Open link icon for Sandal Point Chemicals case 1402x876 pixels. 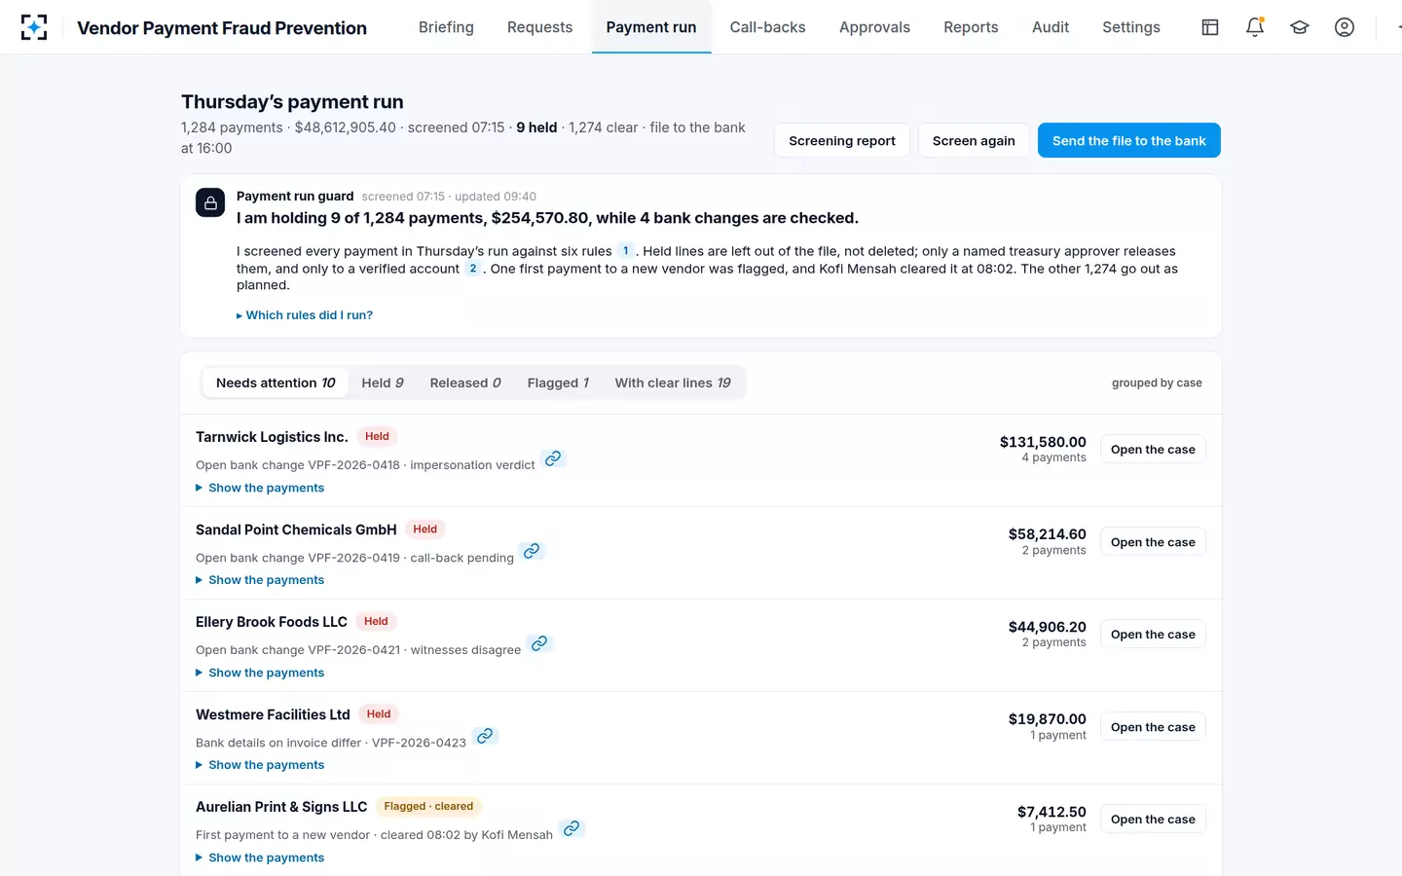coord(532,551)
